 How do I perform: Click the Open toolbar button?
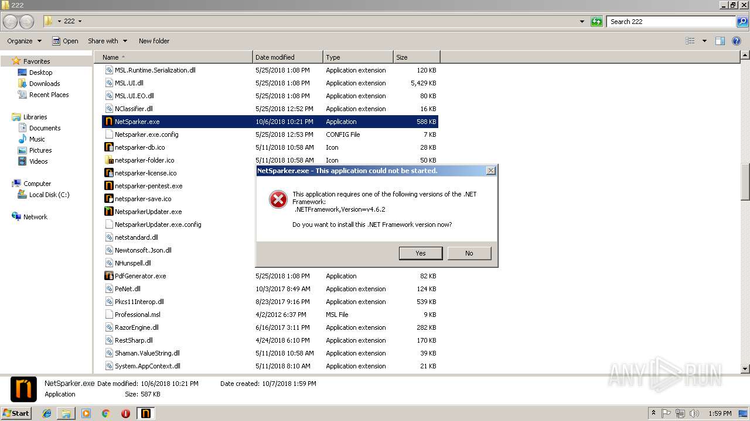click(x=65, y=41)
